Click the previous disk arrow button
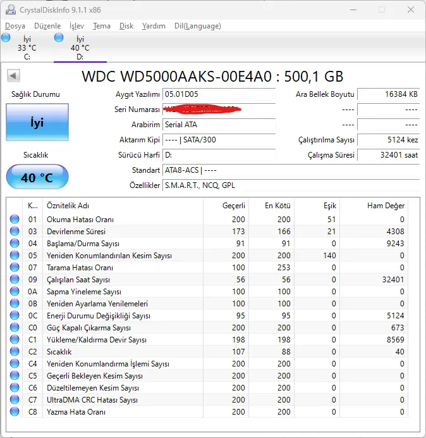Screen dimensions: 426x438 pos(13,75)
